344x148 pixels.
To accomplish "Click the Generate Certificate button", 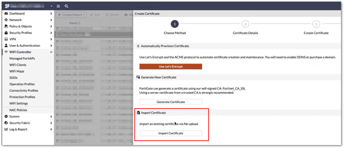I will [170, 102].
